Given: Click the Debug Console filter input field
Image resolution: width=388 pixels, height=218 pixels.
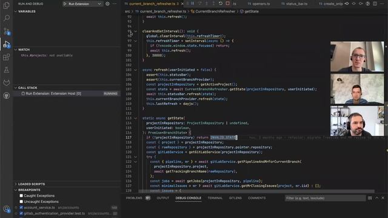Looking at the screenshot, I should pyautogui.click(x=325, y=198).
